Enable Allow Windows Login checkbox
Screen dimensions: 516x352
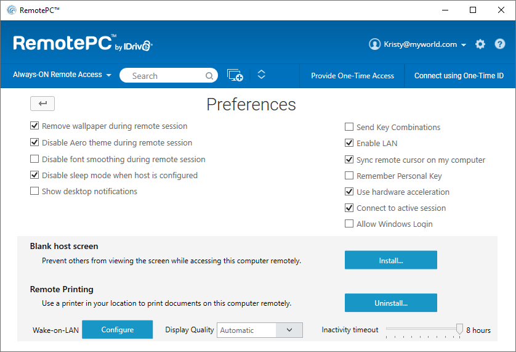[349, 224]
